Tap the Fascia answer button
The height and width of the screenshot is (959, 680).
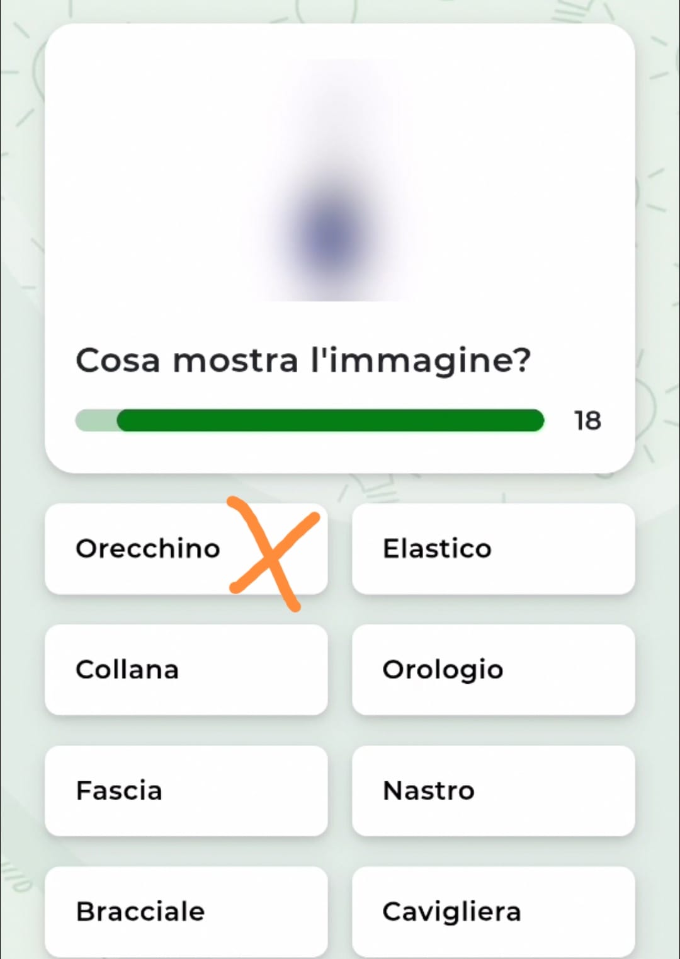[x=186, y=791]
